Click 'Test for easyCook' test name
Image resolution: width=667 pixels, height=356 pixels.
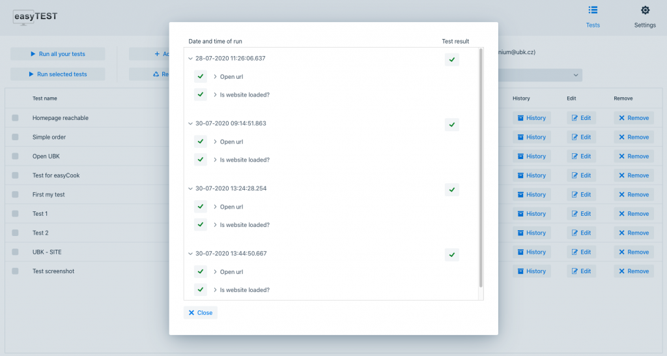[x=56, y=175]
